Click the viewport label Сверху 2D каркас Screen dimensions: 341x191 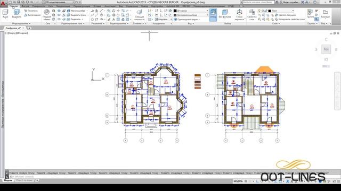pyautogui.click(x=17, y=33)
